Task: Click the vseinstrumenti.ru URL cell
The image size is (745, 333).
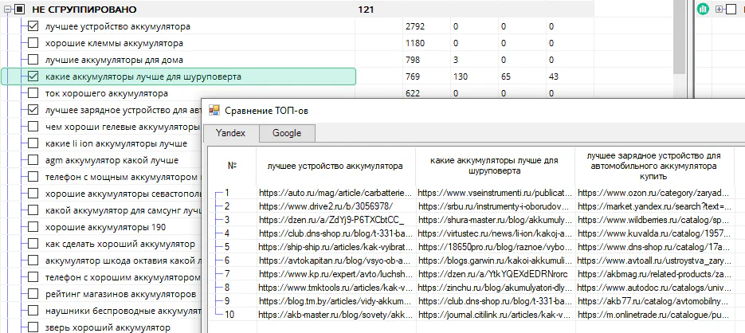Action: [495, 193]
